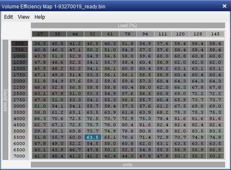Open the View menu
Viewport: 231px width, 170px height.
coord(24,17)
